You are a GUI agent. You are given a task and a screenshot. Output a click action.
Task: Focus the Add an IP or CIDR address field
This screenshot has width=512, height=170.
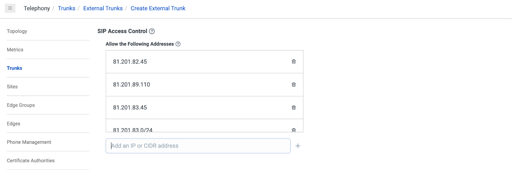[x=198, y=146]
